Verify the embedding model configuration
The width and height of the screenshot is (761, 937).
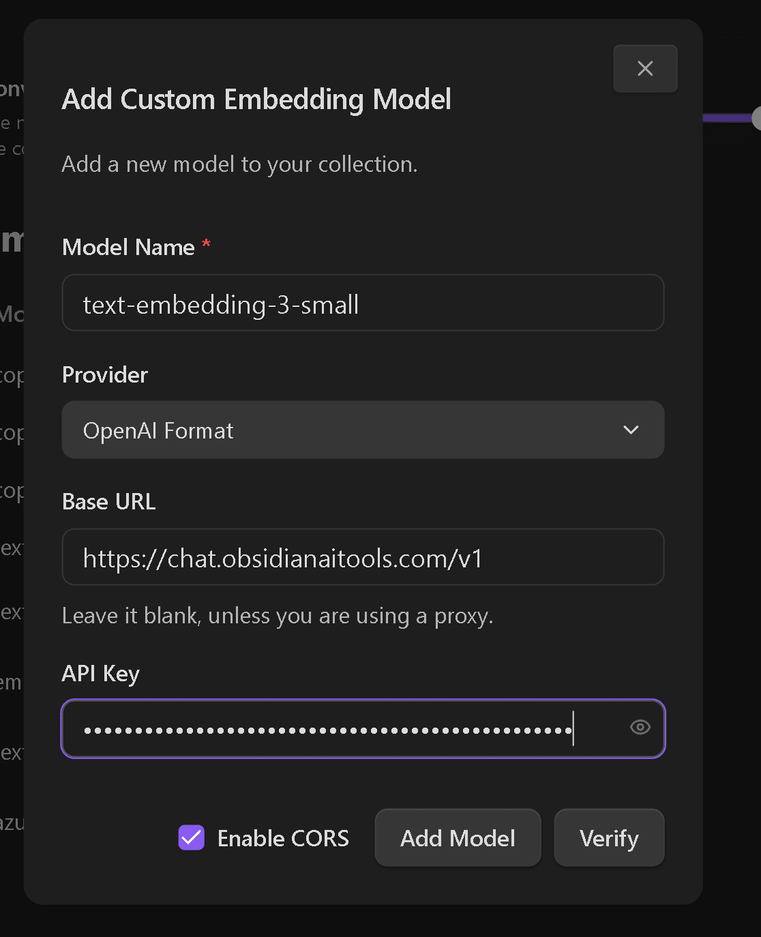(609, 838)
